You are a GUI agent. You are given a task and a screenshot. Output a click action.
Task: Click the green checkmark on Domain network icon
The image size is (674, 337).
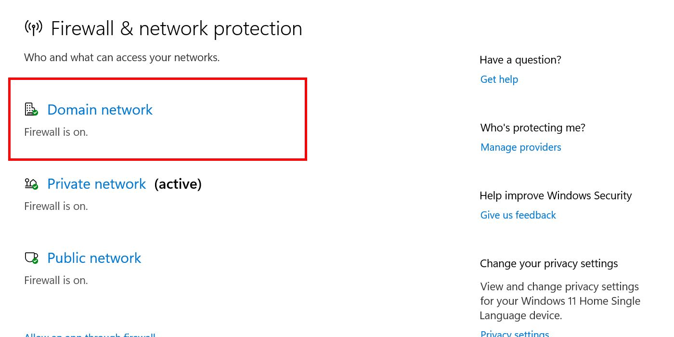pyautogui.click(x=35, y=113)
